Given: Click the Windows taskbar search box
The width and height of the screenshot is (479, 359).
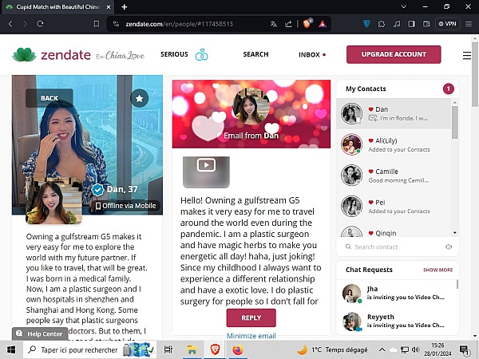Looking at the screenshot, I should coord(90,350).
